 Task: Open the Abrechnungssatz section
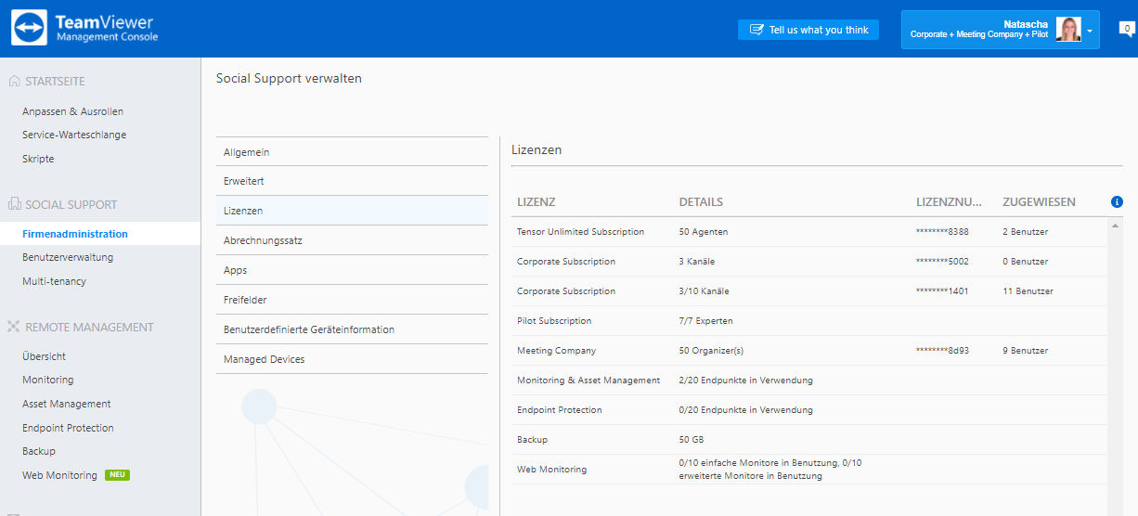(352, 240)
